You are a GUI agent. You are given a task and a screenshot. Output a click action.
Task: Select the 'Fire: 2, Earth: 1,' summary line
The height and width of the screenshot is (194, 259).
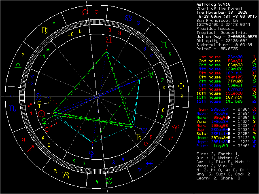[x=218, y=154]
